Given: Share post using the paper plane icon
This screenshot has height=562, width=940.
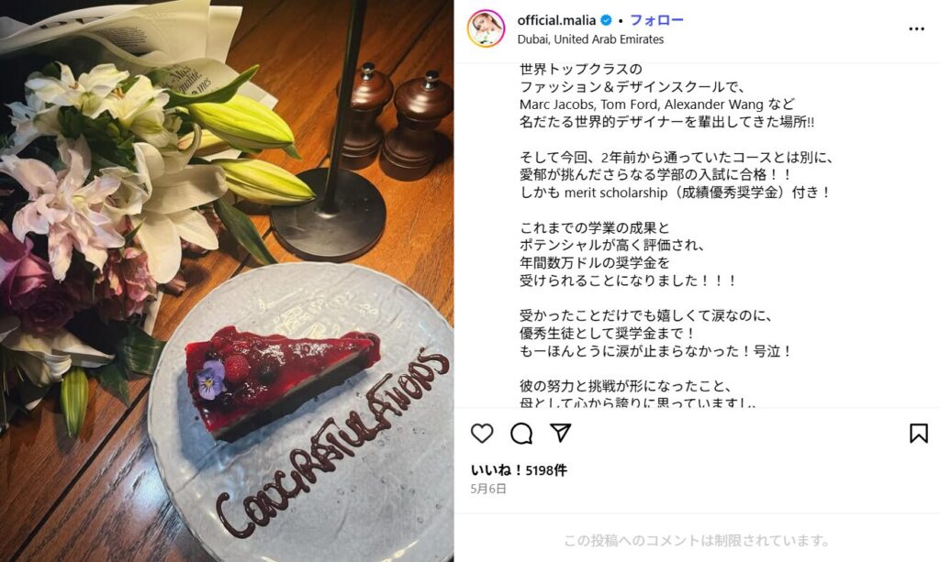Looking at the screenshot, I should point(561,433).
